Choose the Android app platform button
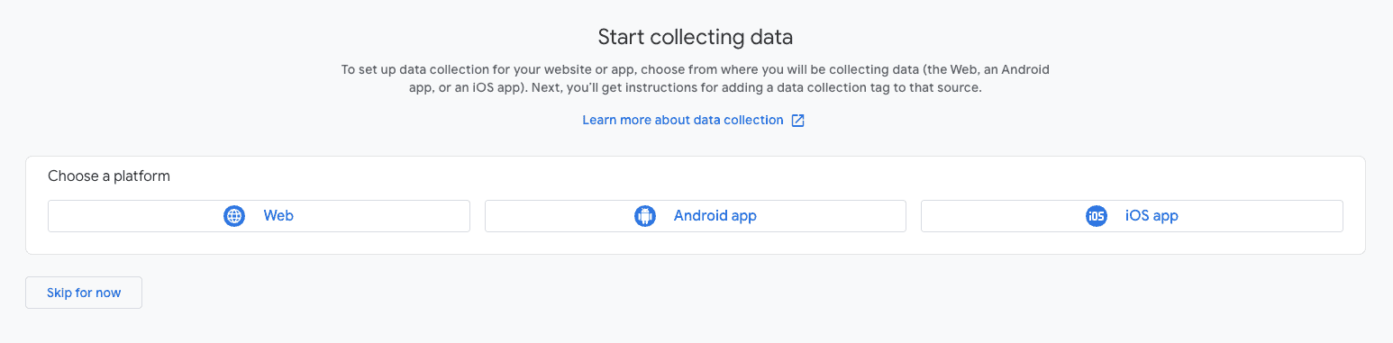 pos(696,216)
